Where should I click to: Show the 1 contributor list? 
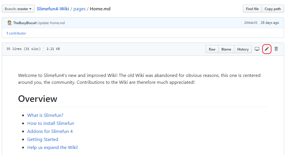coord(16,33)
